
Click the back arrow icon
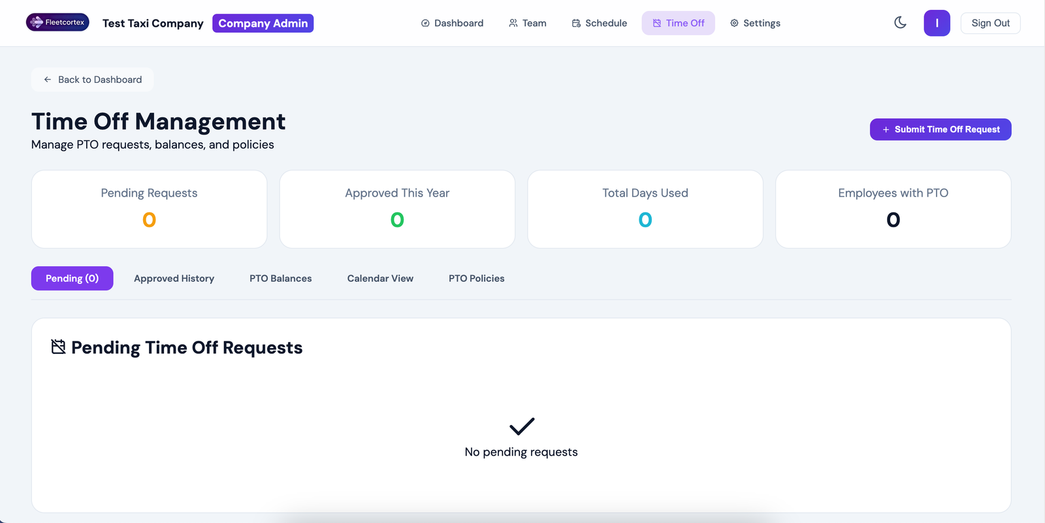pos(47,80)
